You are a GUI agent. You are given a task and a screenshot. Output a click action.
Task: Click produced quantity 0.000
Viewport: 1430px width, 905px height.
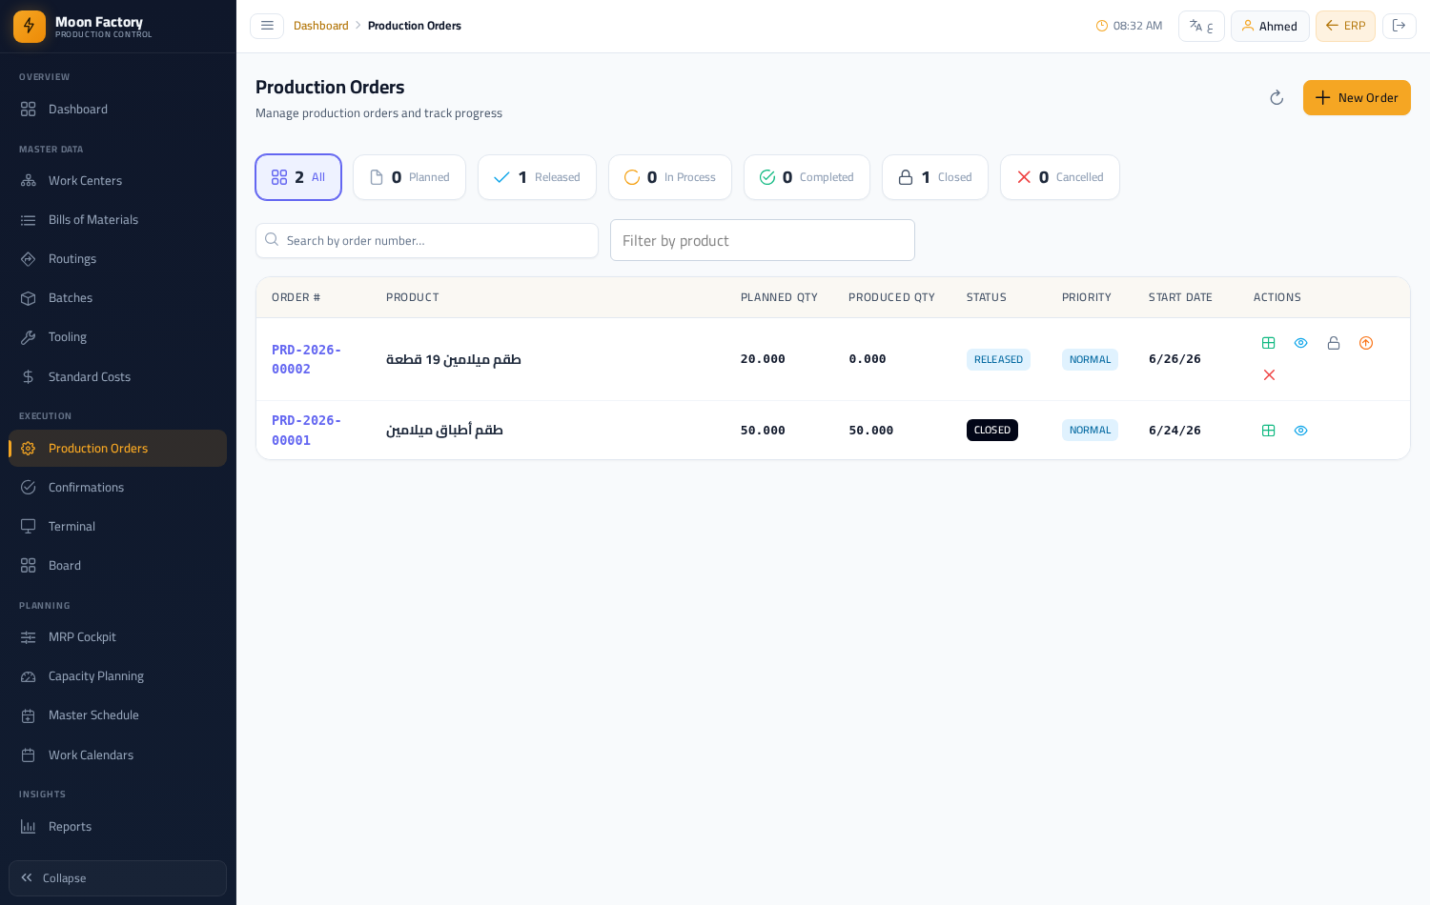[868, 359]
